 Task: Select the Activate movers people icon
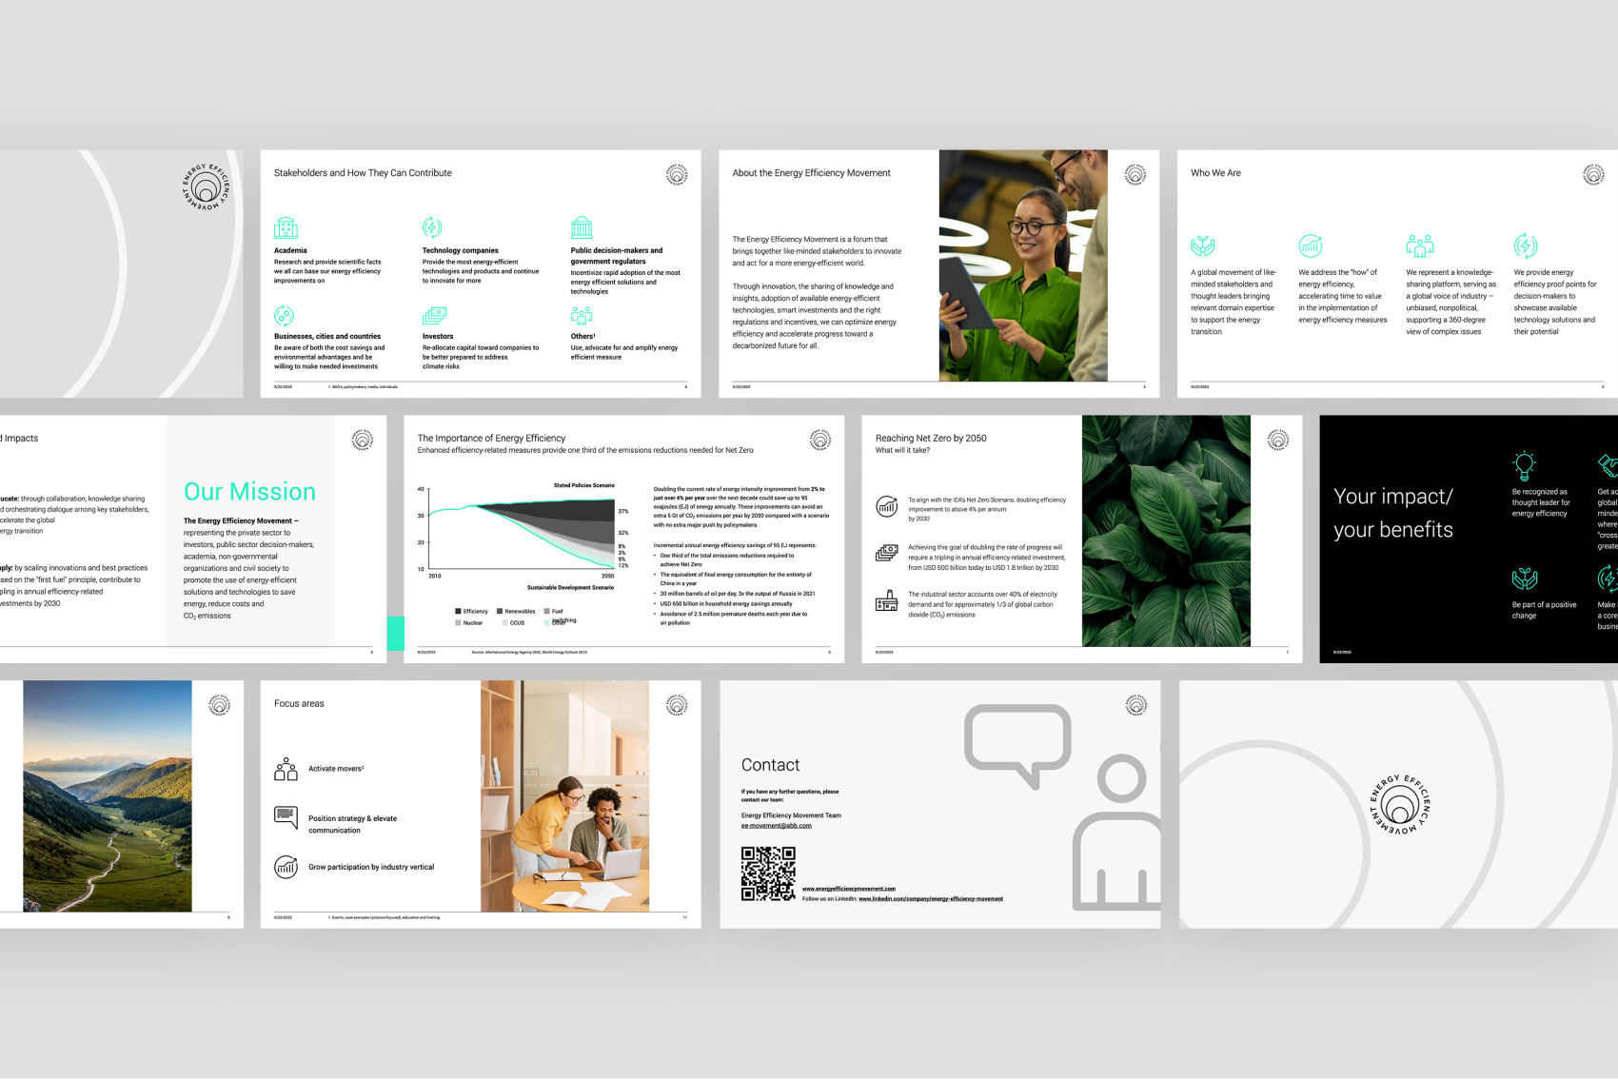pos(286,769)
